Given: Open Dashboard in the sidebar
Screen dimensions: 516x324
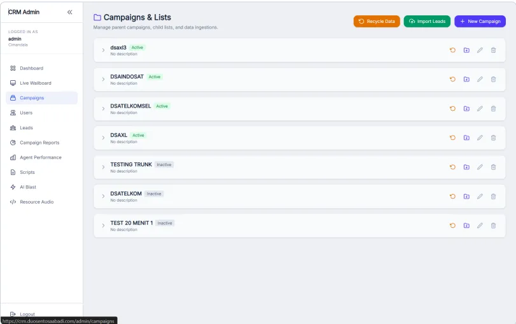Looking at the screenshot, I should 42,68.
